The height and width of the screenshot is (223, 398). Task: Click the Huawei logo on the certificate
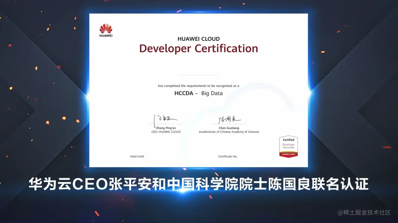tap(106, 30)
